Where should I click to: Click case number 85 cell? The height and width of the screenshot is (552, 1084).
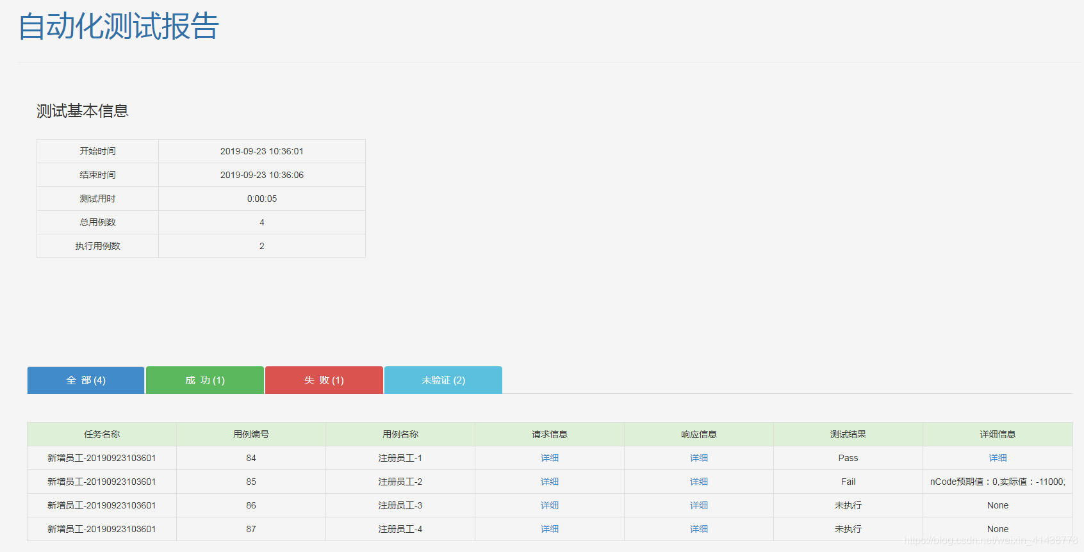point(251,482)
